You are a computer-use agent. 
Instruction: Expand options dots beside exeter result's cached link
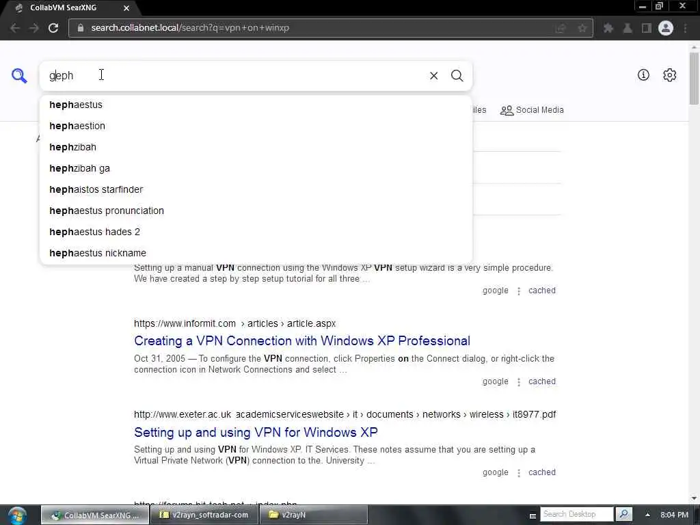pos(519,473)
